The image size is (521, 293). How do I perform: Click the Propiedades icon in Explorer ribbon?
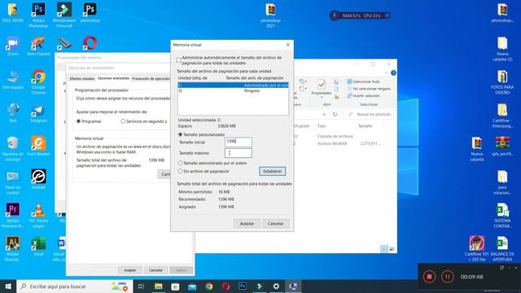pyautogui.click(x=322, y=87)
